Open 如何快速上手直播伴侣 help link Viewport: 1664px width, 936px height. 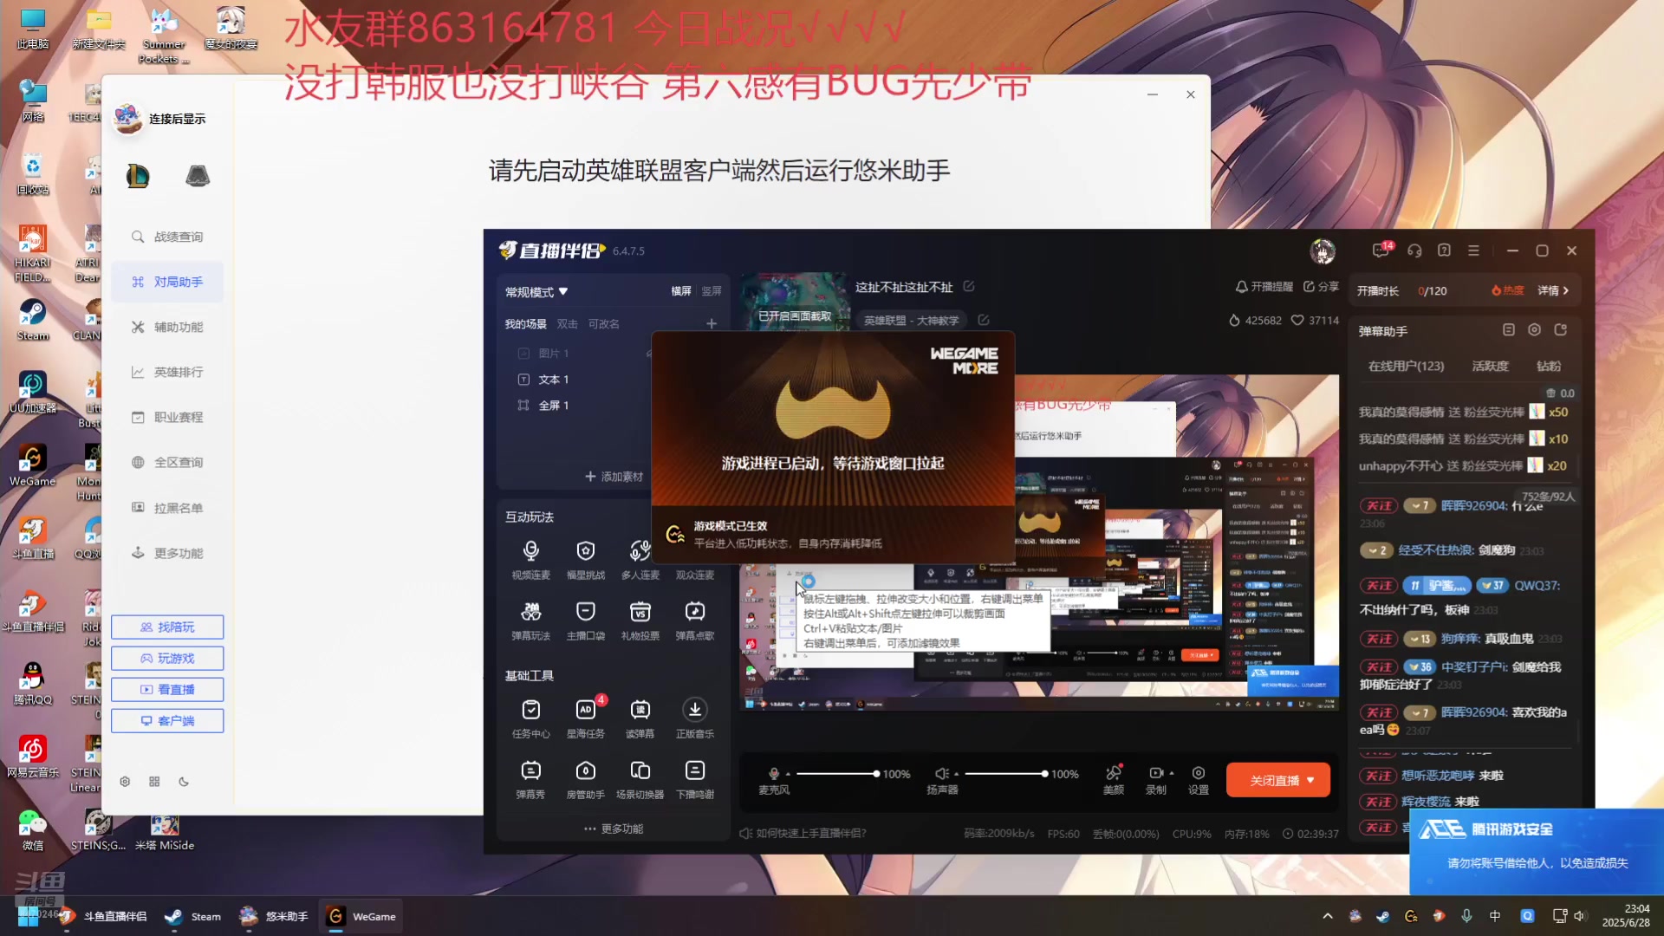[x=803, y=833]
